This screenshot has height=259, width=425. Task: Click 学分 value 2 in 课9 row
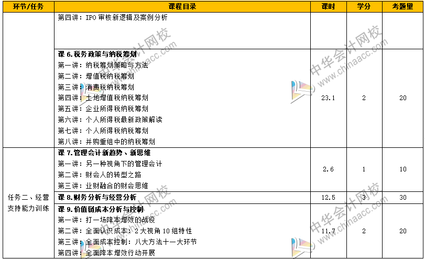pyautogui.click(x=364, y=231)
